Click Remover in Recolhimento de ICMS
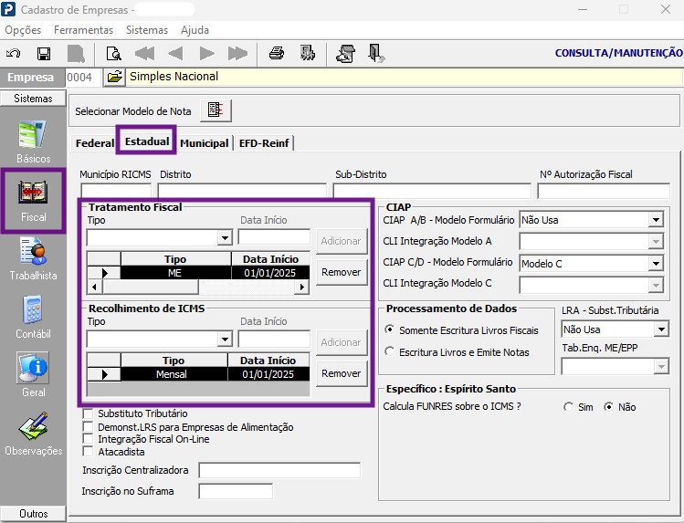 tap(342, 374)
